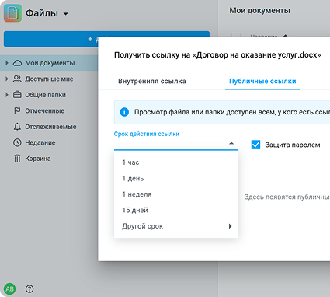
Task: Uncheck the Защита паролем checkbox
Action: coord(255,145)
